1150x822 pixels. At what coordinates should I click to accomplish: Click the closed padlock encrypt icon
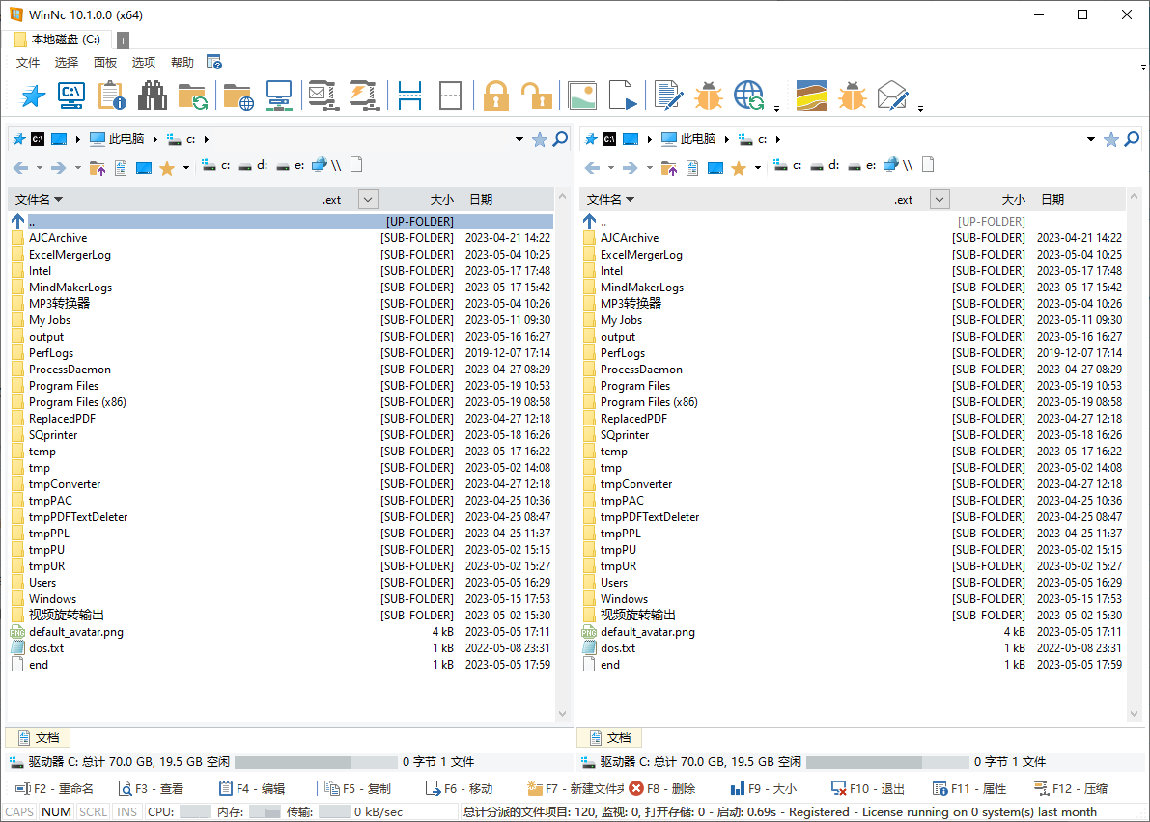click(495, 96)
